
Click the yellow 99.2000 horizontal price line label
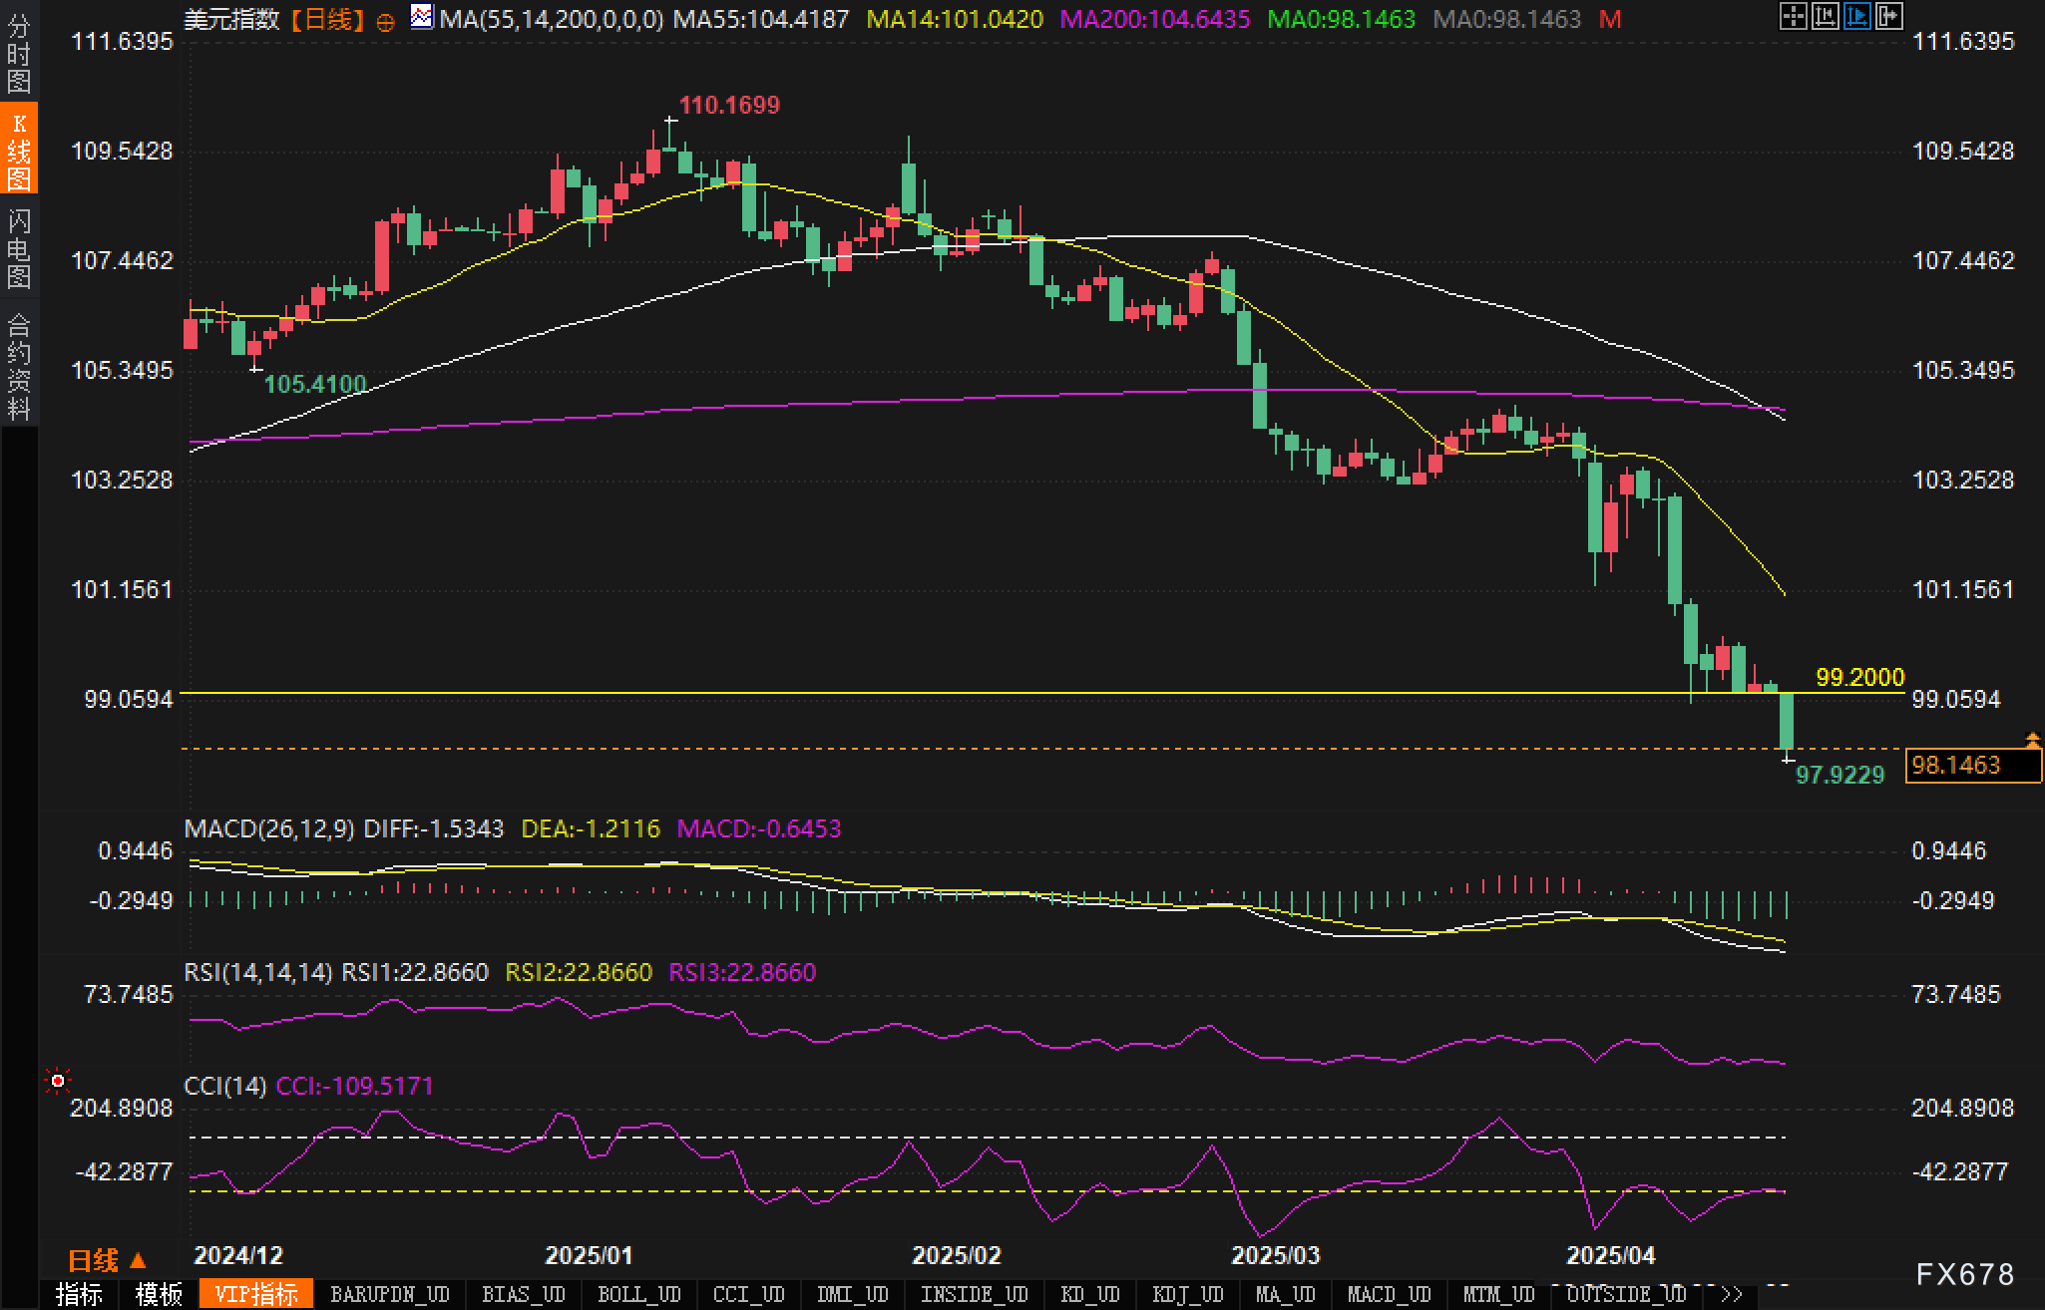click(x=1859, y=677)
